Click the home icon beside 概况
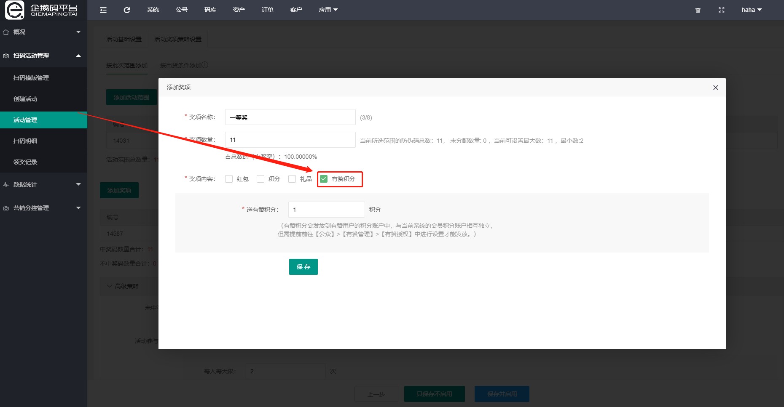The height and width of the screenshot is (407, 784). [x=6, y=32]
